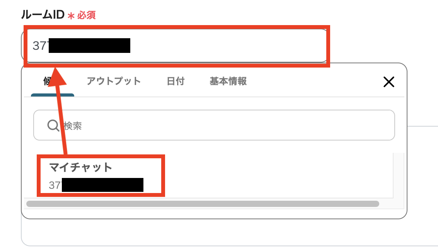Click the red 必須 required label
This screenshot has height=249, width=438.
pos(86,15)
